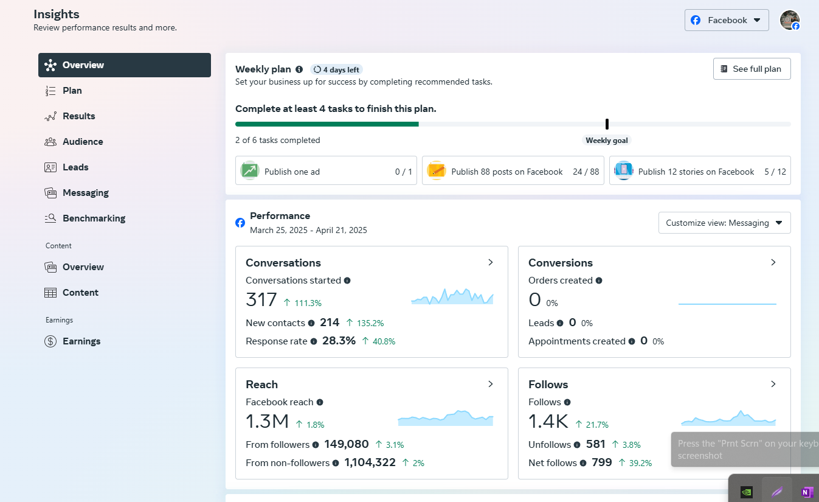Image resolution: width=819 pixels, height=502 pixels.
Task: Click the Weekly goal marker on progress bar
Action: pyautogui.click(x=607, y=124)
